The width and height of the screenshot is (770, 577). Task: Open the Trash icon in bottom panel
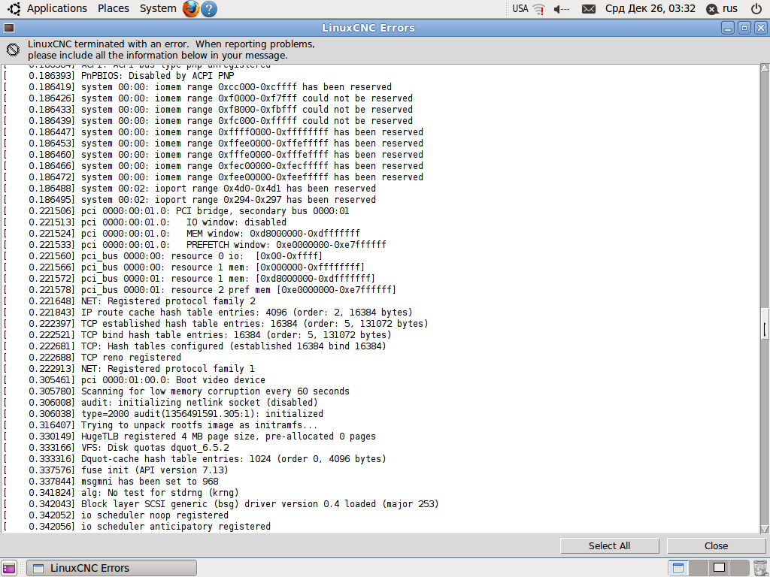[759, 568]
